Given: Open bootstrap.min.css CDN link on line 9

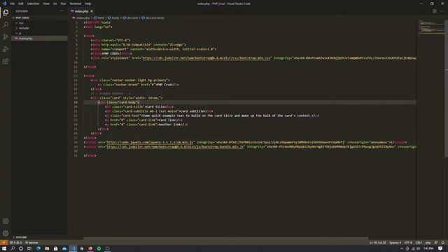Looking at the screenshot, I should (x=206, y=58).
